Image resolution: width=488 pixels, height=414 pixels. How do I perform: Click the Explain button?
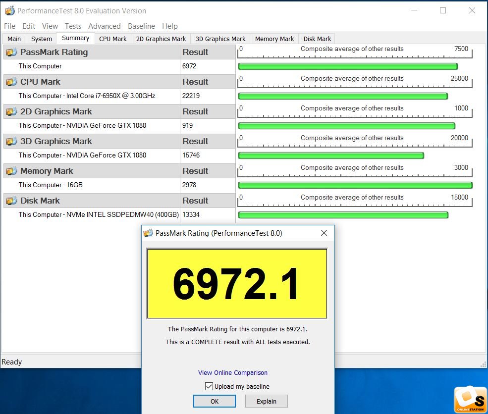coord(267,401)
